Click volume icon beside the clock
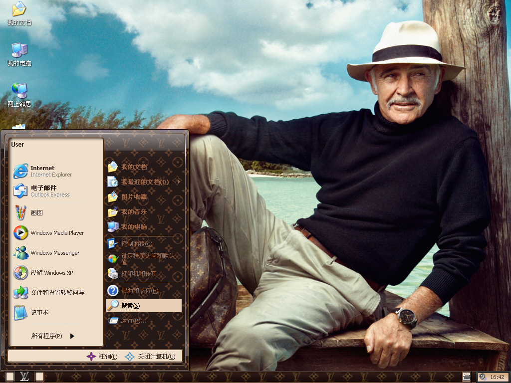The height and width of the screenshot is (383, 511). pos(483,377)
